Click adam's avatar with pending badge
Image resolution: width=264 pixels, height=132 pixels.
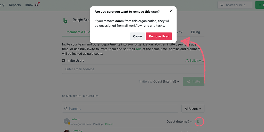pyautogui.click(x=67, y=121)
